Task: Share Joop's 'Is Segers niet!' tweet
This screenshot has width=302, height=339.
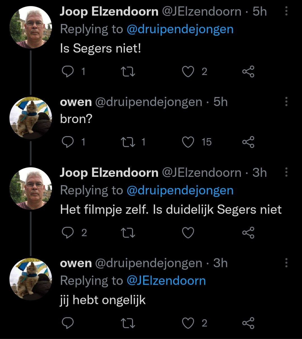Action: 248,72
